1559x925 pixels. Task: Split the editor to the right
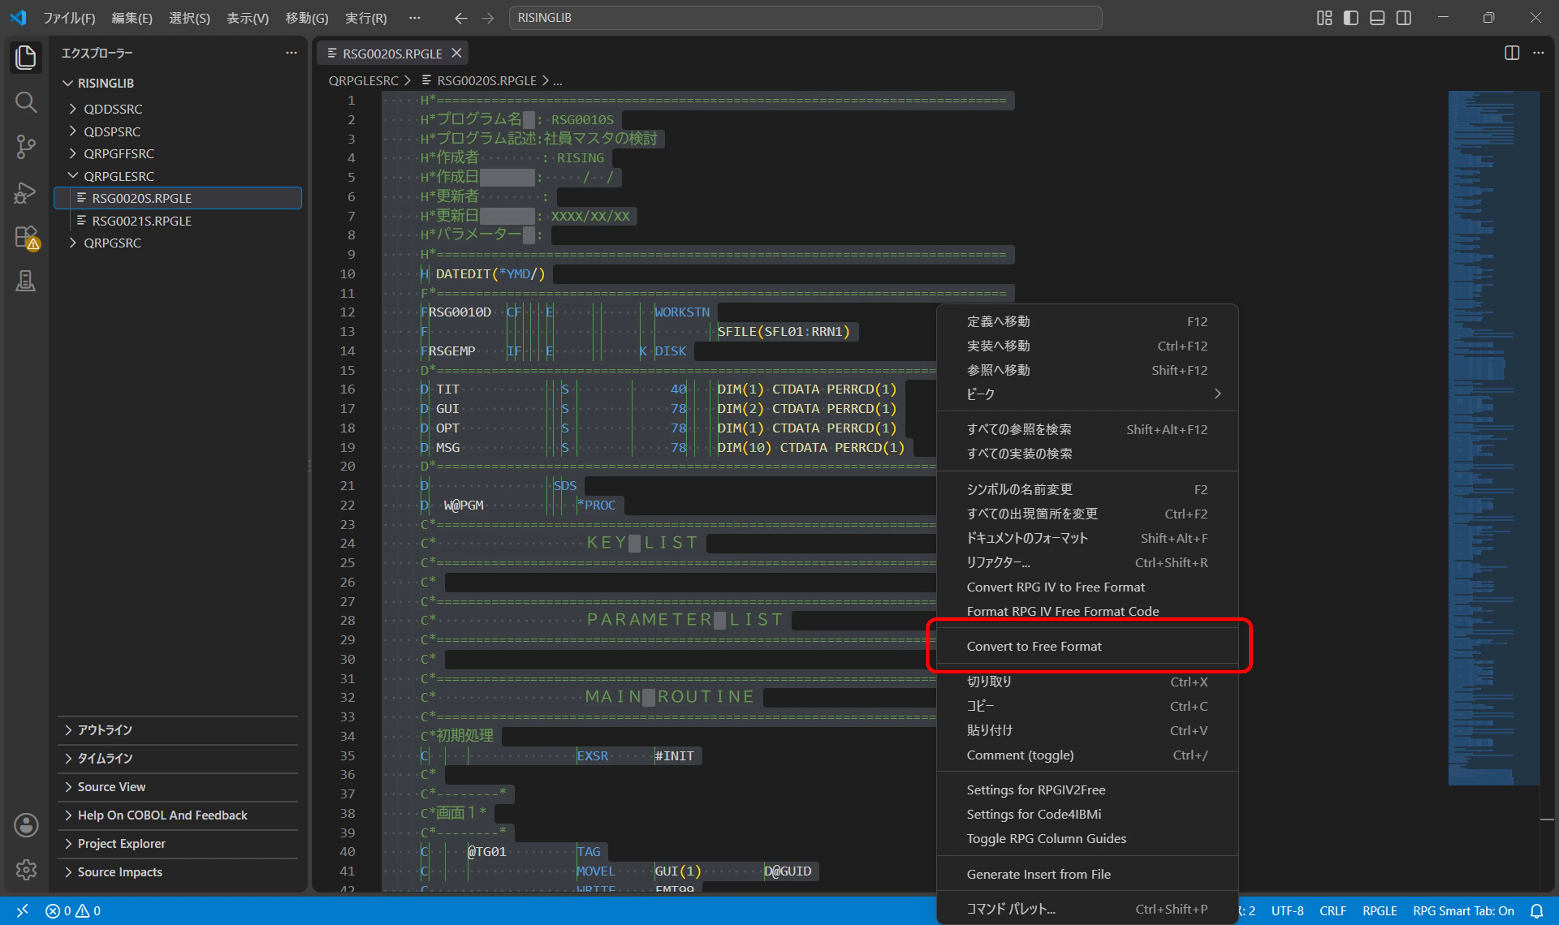coord(1511,53)
